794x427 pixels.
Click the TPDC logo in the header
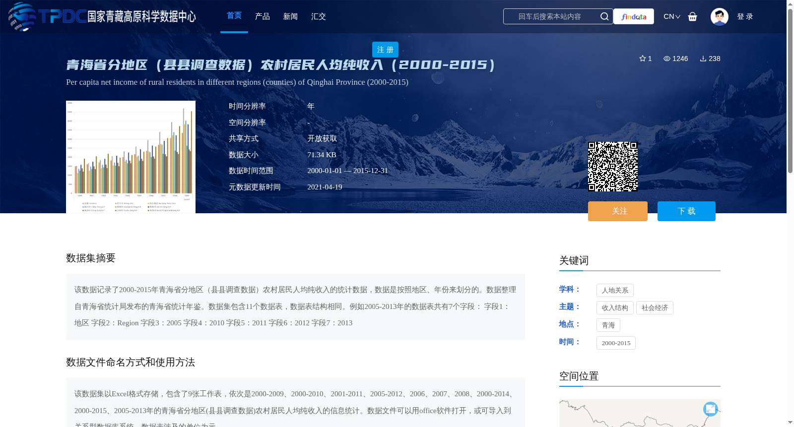point(102,16)
